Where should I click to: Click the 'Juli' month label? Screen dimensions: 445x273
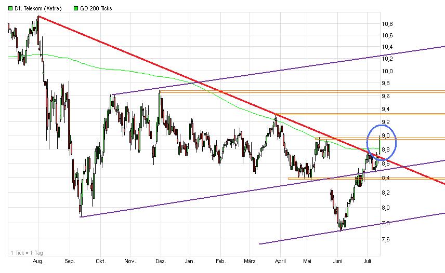(x=367, y=262)
